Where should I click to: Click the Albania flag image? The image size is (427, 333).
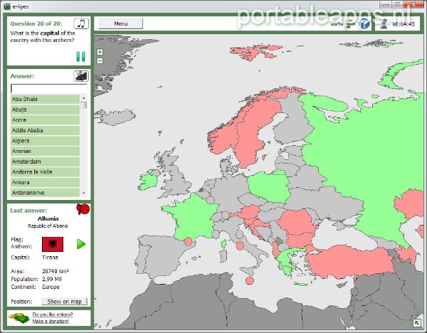[53, 244]
